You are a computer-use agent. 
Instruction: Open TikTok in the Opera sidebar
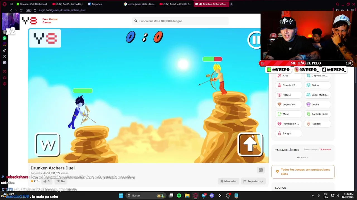4,50
